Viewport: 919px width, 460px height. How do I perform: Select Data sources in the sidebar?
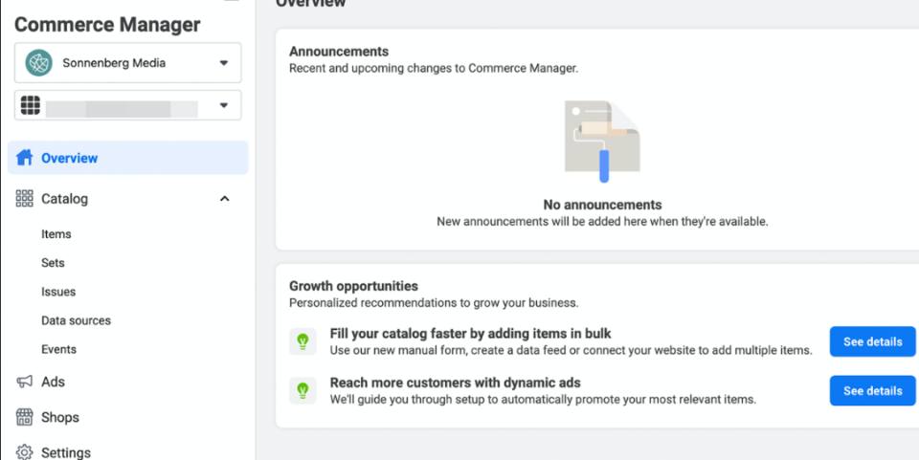(76, 320)
